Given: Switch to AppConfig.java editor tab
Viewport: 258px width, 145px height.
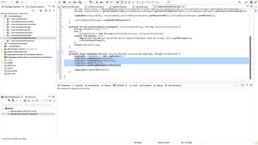Looking at the screenshot, I should (118, 7).
